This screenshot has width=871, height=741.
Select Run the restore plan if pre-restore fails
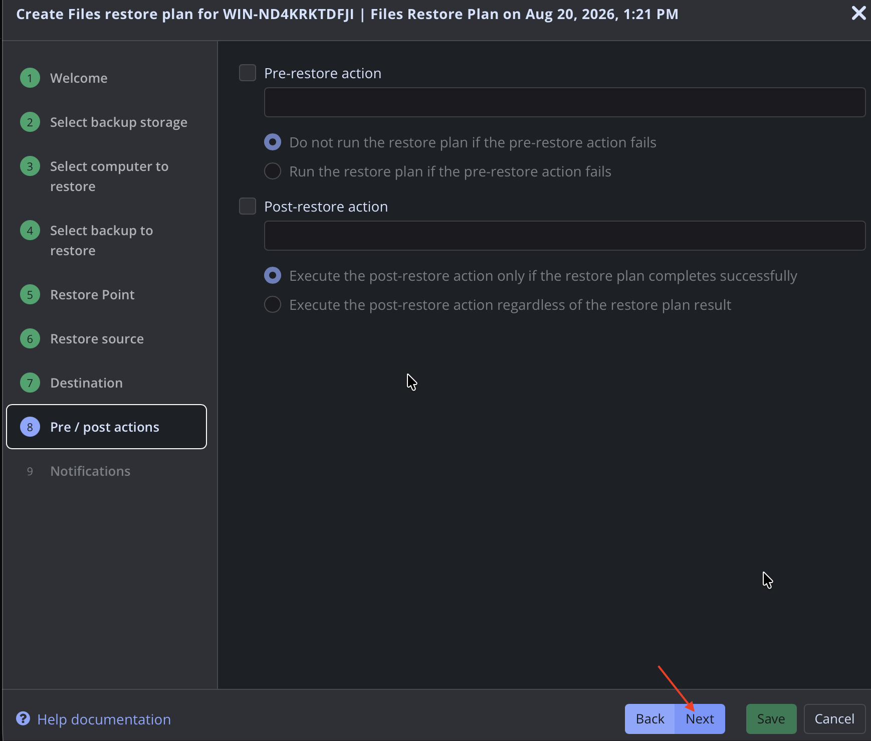273,171
